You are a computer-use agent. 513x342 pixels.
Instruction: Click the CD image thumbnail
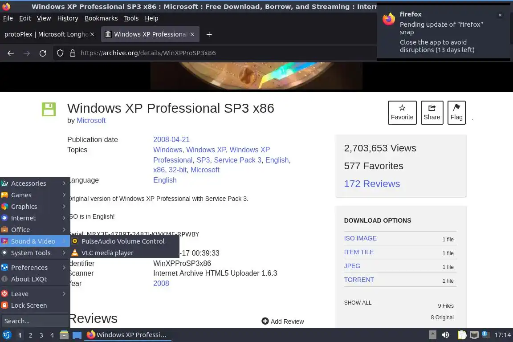point(256,76)
